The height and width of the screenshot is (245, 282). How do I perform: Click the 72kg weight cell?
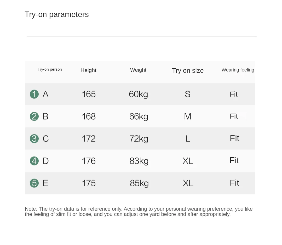coord(139,139)
